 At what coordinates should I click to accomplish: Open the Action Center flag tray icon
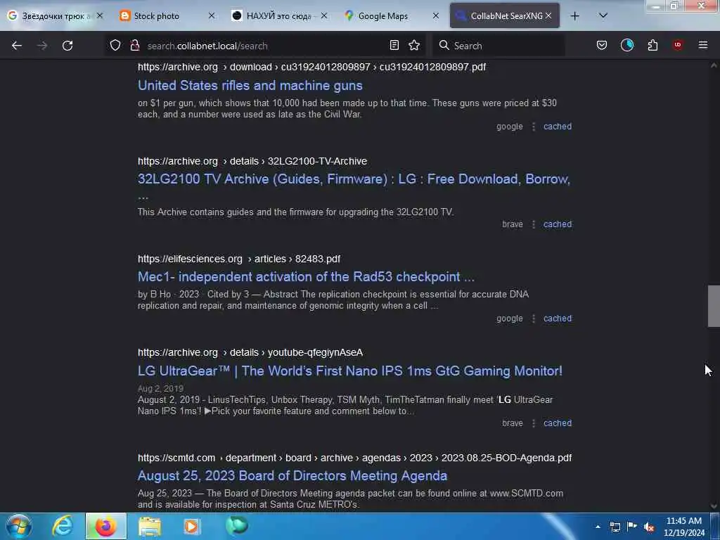coord(632,527)
